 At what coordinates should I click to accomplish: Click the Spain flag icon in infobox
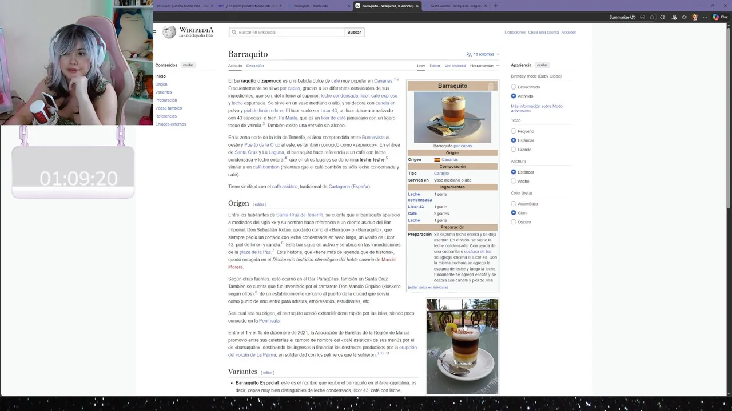click(x=437, y=160)
